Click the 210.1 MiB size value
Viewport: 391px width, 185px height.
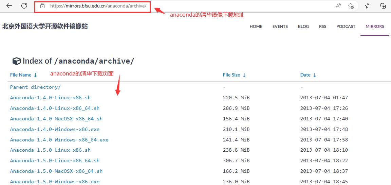coord(236,129)
